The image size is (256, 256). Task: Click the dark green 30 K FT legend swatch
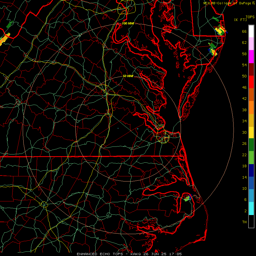pos(251,145)
